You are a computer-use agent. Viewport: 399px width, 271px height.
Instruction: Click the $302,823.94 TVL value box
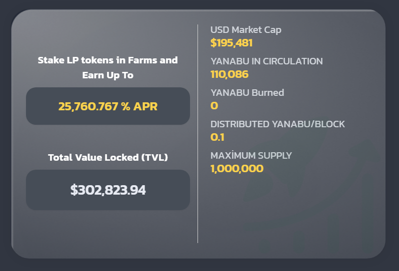tap(108, 190)
